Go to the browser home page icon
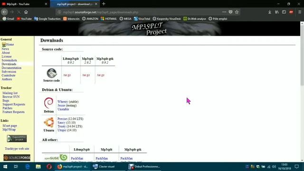Screen dimensions: 304x171 [26, 12]
